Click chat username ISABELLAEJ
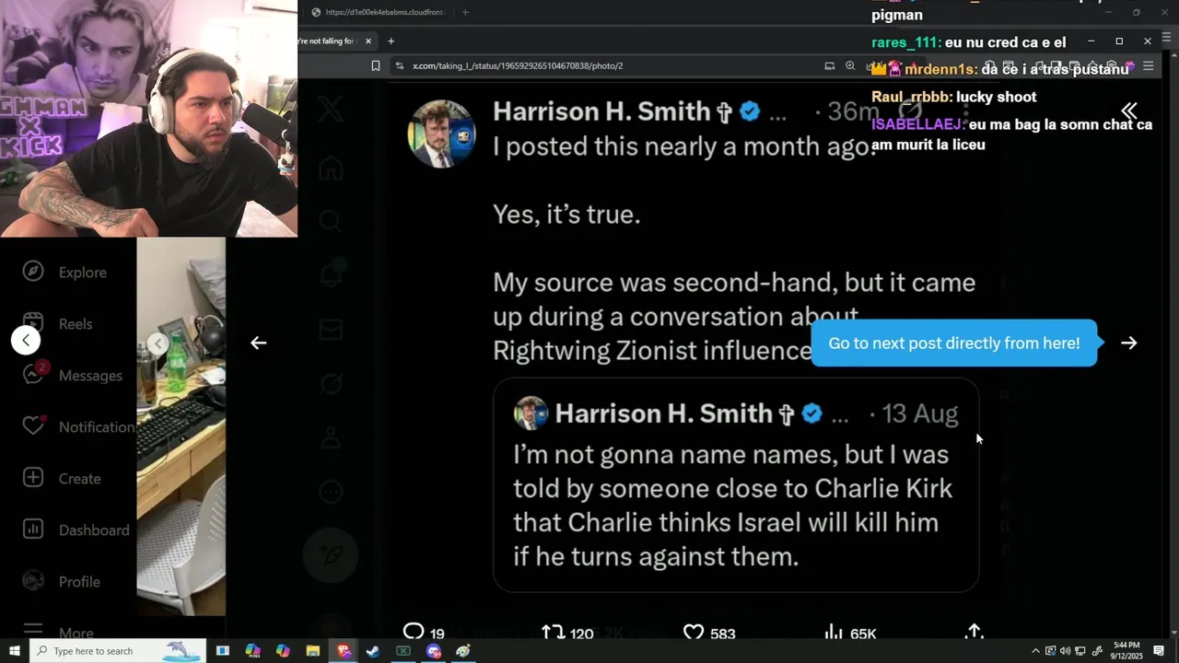Image resolution: width=1179 pixels, height=663 pixels. (x=917, y=124)
